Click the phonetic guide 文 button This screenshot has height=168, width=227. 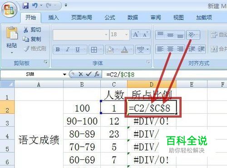(141, 49)
